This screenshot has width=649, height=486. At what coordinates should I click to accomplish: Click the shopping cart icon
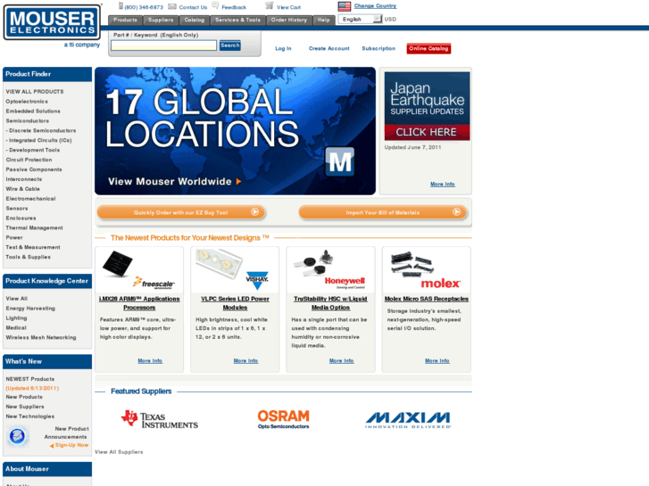click(x=270, y=5)
